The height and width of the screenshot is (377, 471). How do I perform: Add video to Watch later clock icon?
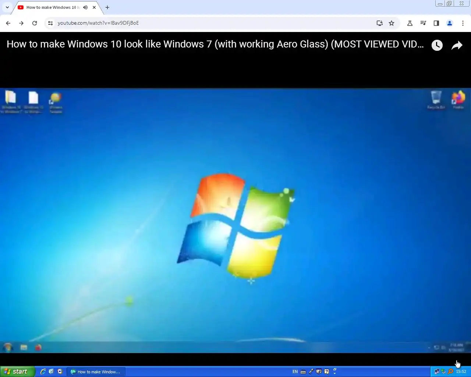pyautogui.click(x=437, y=45)
